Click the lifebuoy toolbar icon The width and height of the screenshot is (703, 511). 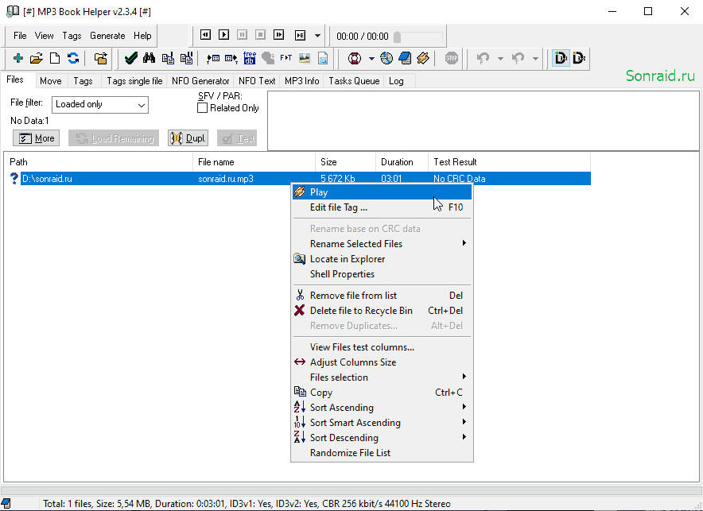pos(355,58)
